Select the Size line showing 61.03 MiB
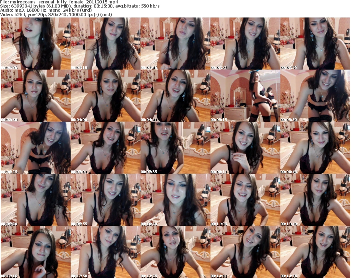 (80, 6)
